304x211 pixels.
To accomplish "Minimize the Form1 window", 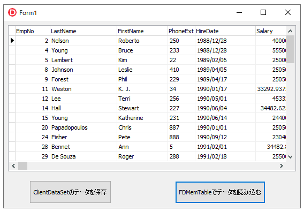I will click(x=239, y=13).
